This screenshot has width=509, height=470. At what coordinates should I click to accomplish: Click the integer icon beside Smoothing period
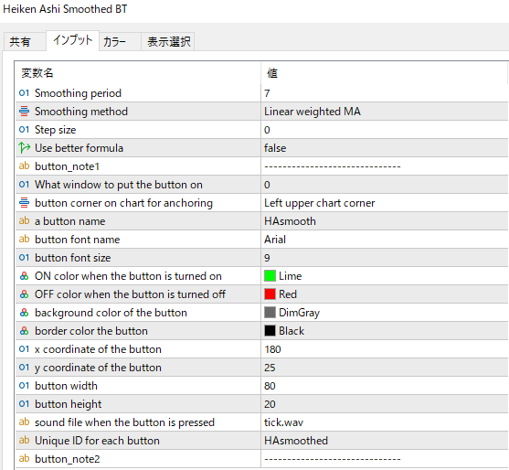24,93
